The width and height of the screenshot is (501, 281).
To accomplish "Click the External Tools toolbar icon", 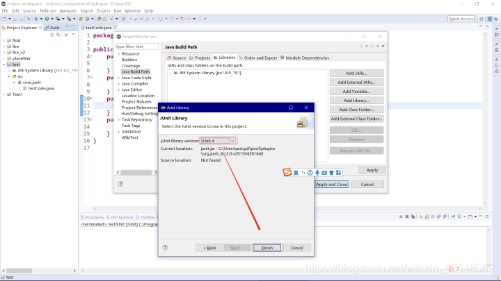I will pyautogui.click(x=69, y=19).
